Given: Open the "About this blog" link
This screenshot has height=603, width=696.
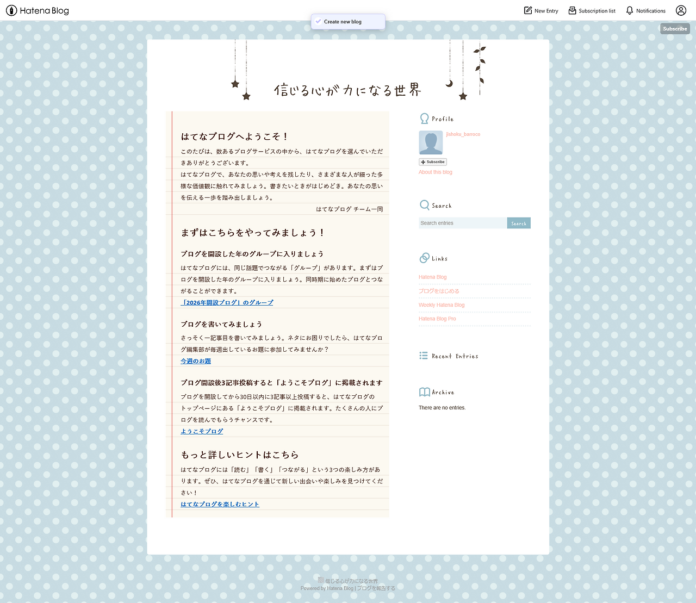Looking at the screenshot, I should (435, 172).
